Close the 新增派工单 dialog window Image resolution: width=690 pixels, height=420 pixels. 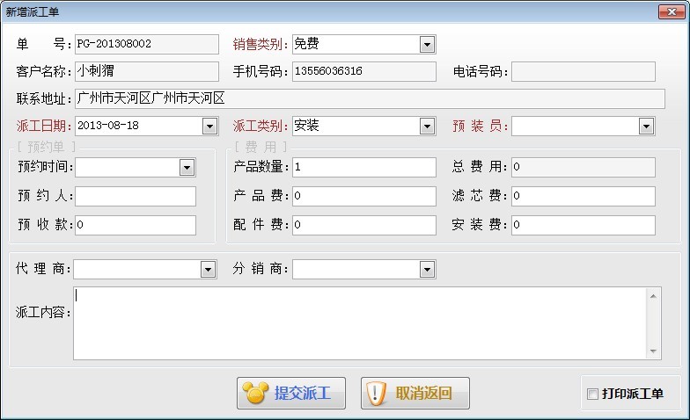[x=672, y=12]
